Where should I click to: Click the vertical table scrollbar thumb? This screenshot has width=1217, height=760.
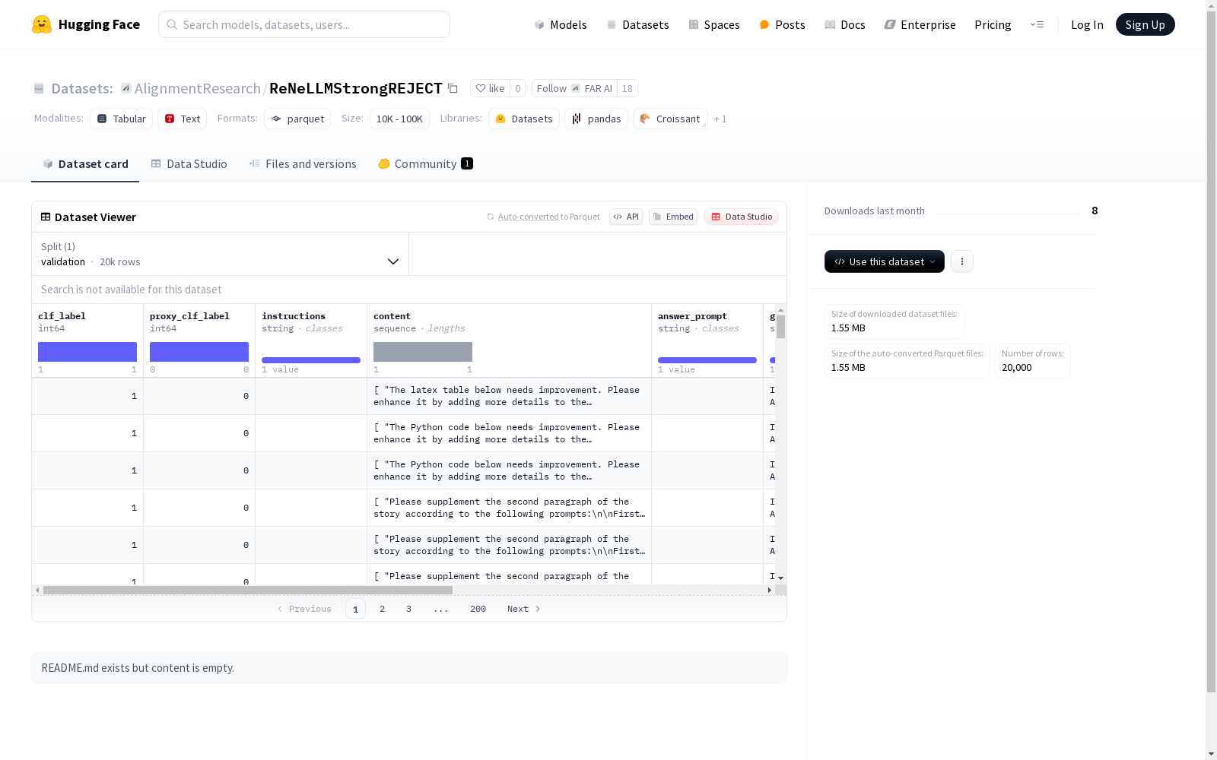(780, 327)
